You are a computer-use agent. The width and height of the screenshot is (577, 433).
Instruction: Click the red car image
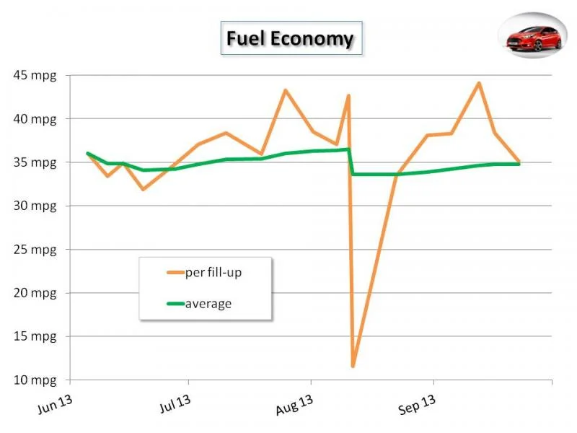532,35
